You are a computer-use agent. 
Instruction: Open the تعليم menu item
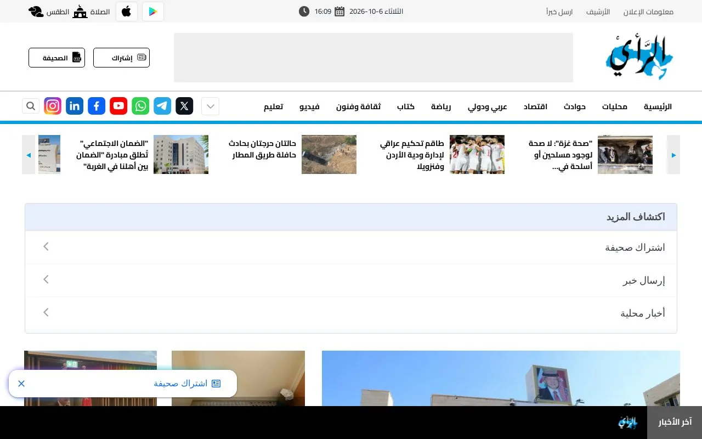[273, 106]
